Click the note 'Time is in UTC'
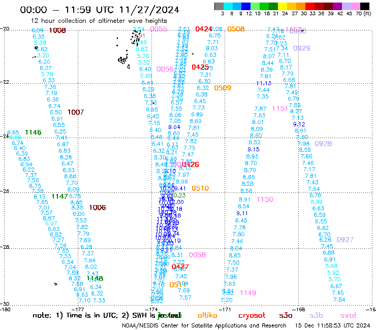376x330 pixels. [x=92, y=315]
